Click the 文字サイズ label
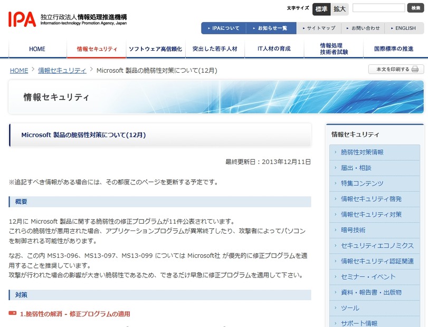The image size is (428, 327). click(x=298, y=8)
